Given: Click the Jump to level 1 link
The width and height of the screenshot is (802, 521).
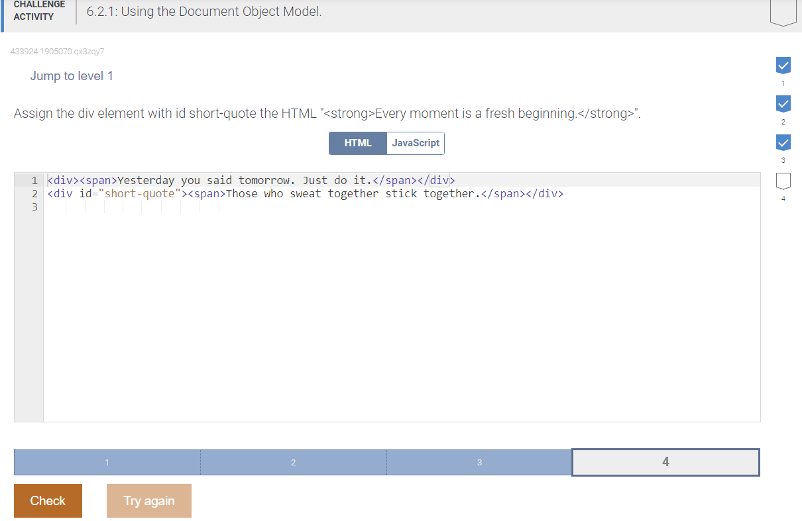Looking at the screenshot, I should 72,76.
